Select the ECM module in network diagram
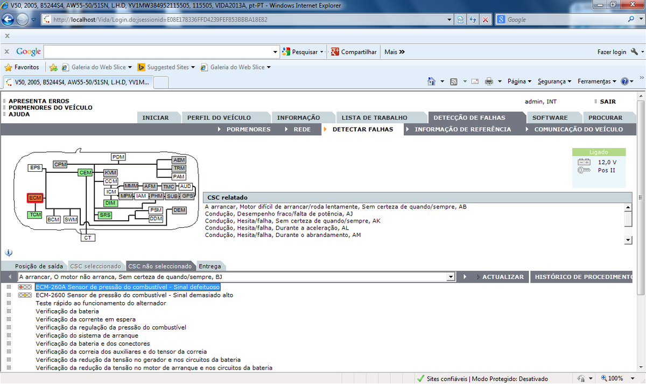The height and width of the screenshot is (384, 646). click(x=35, y=198)
